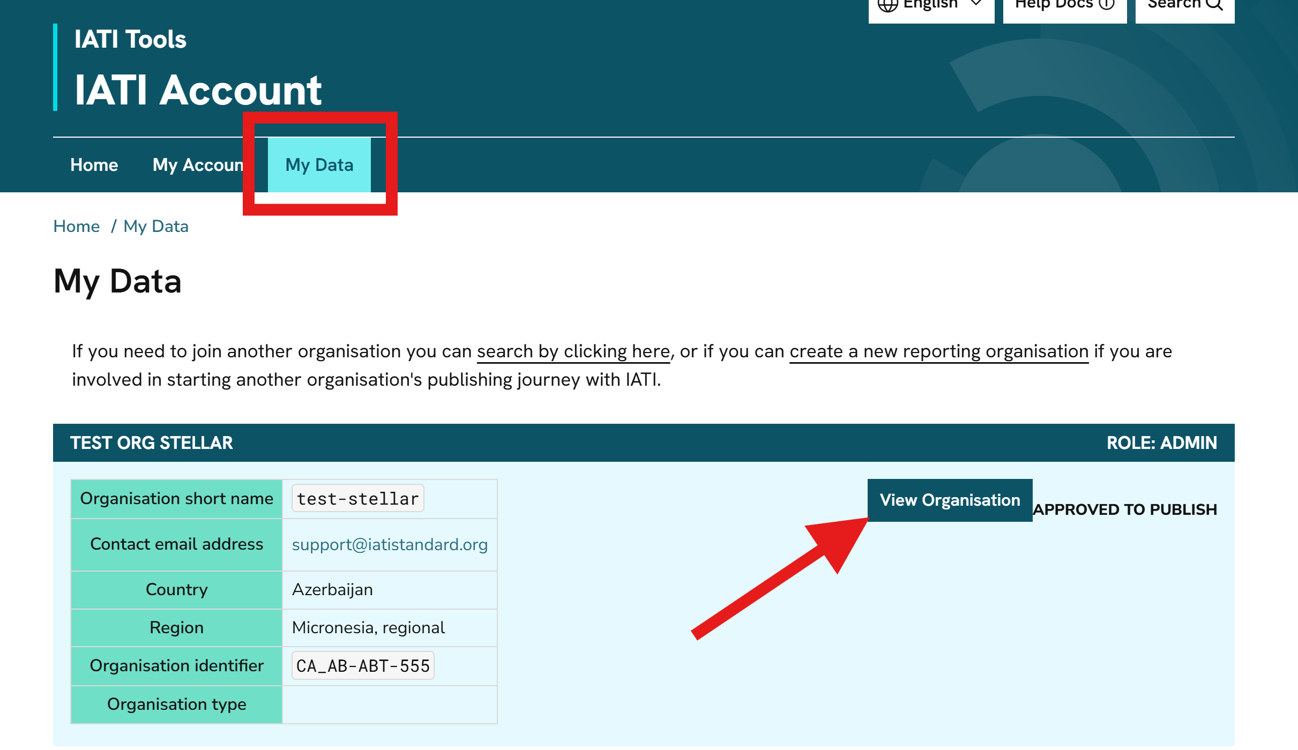Open the My Account navigation tab

click(x=197, y=165)
